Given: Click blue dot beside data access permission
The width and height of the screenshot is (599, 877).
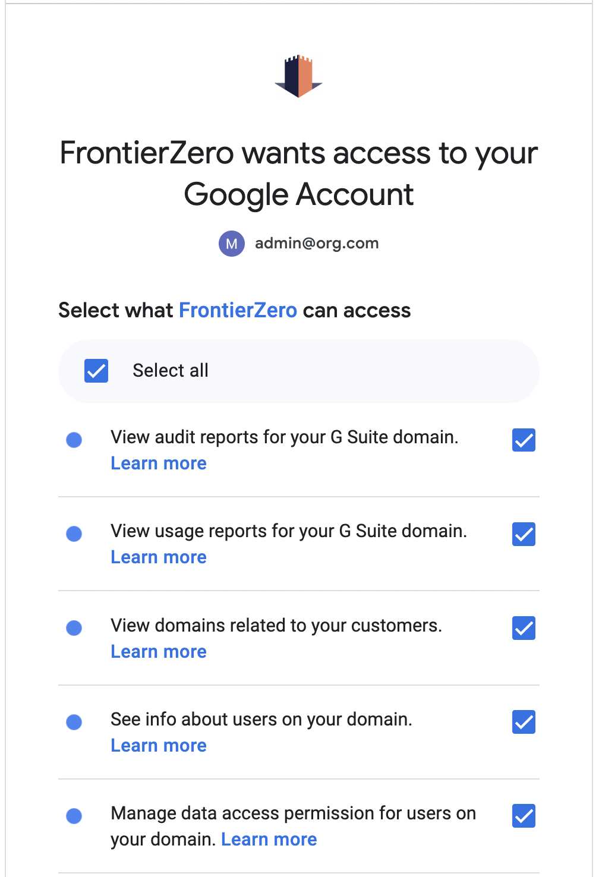Looking at the screenshot, I should [74, 816].
